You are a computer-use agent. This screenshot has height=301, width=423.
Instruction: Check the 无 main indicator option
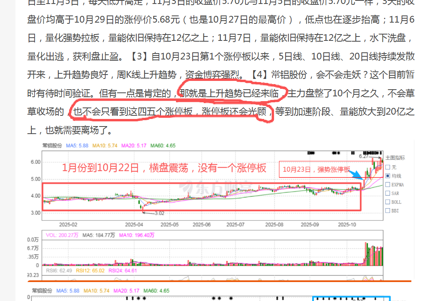(388, 167)
